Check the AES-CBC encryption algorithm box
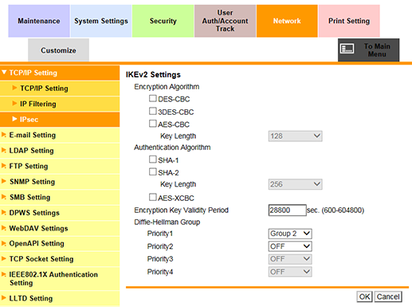 point(153,124)
